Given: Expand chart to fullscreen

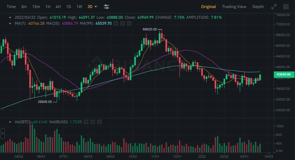Looking at the screenshot, I should [274, 7].
